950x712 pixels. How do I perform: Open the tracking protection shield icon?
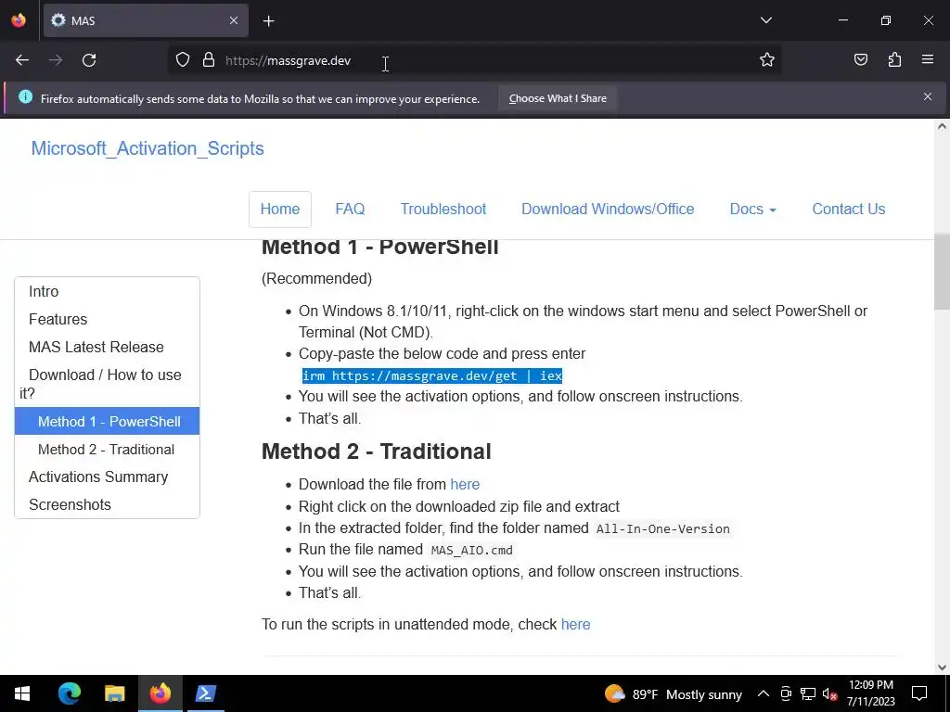pos(183,60)
